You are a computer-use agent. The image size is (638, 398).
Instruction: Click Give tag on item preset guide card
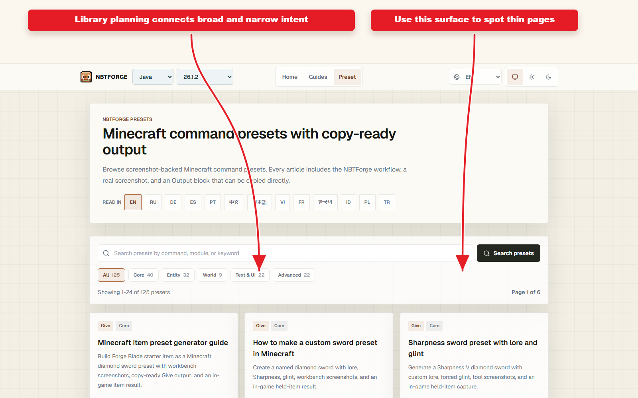[x=106, y=326]
